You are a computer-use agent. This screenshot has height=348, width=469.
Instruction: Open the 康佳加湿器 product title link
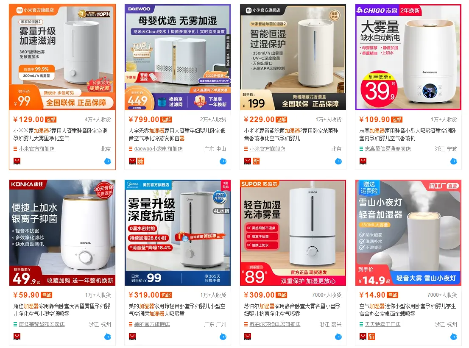[61, 310]
